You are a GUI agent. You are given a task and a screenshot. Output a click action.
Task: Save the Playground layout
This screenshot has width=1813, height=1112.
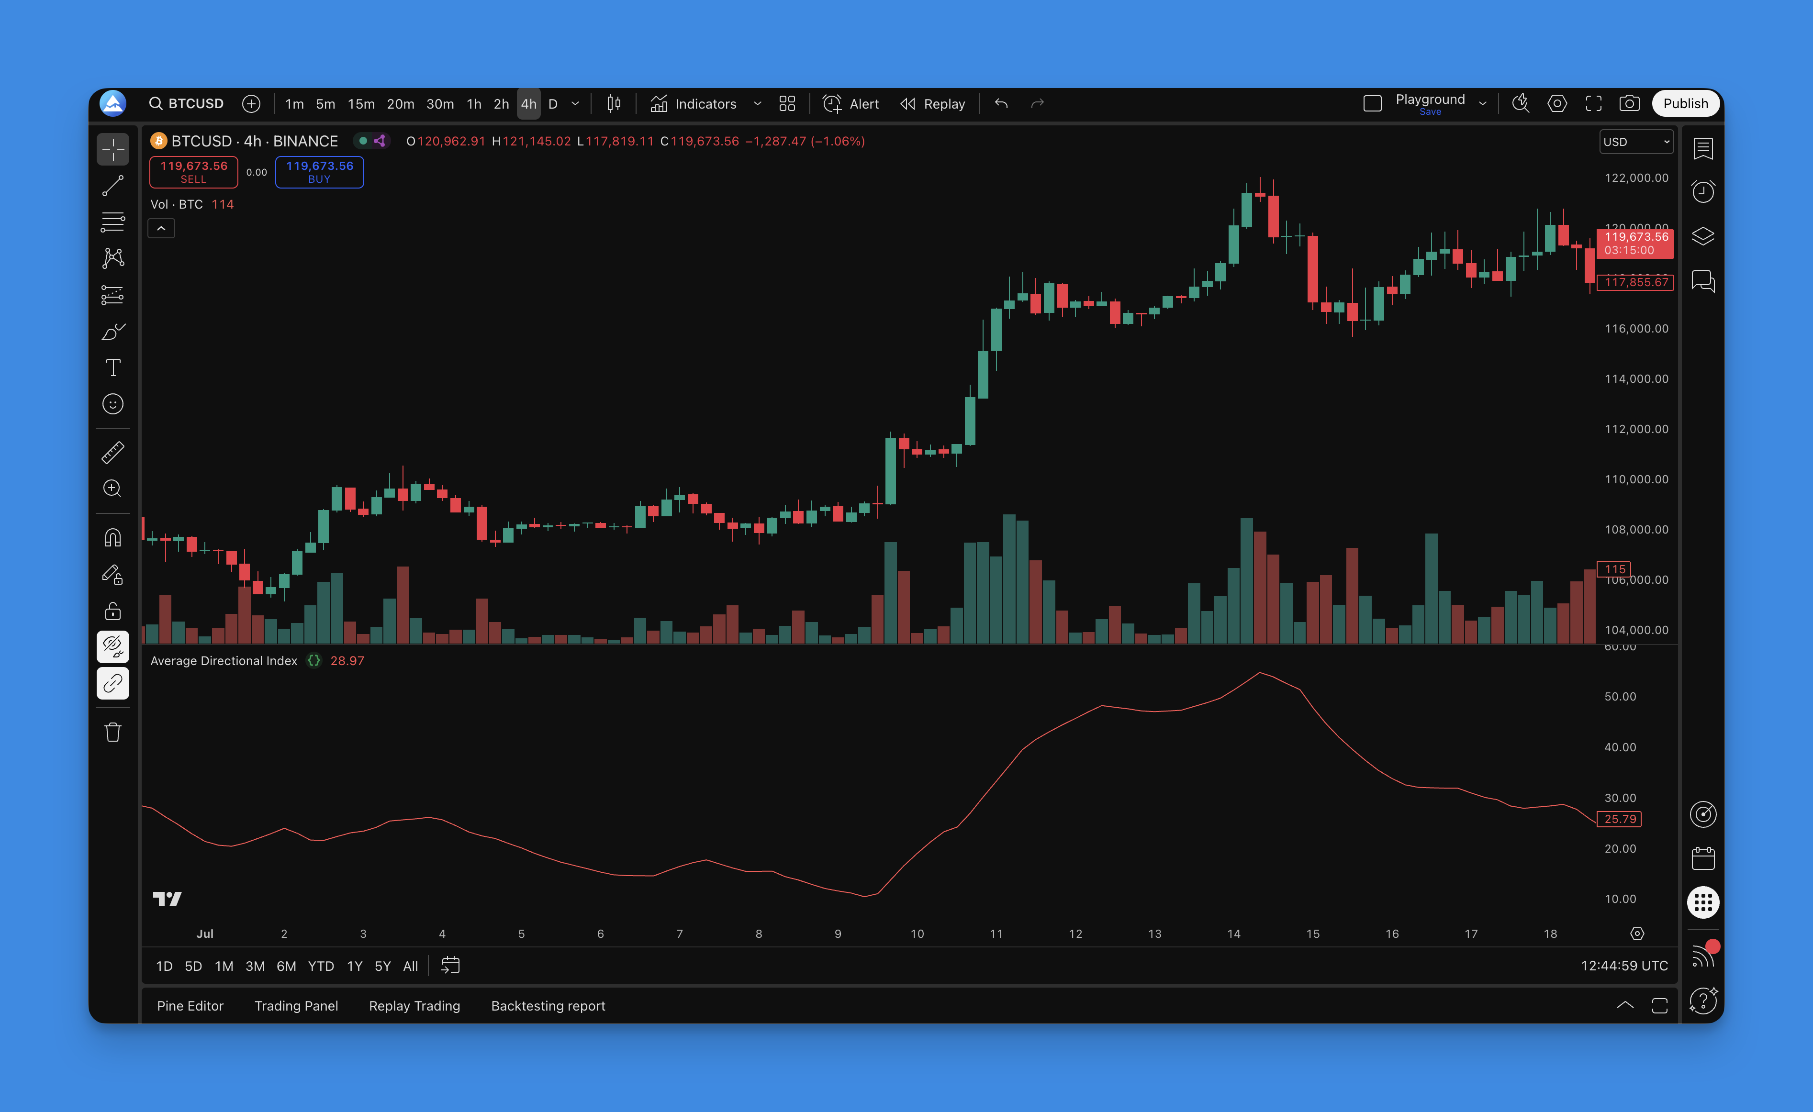click(x=1430, y=112)
